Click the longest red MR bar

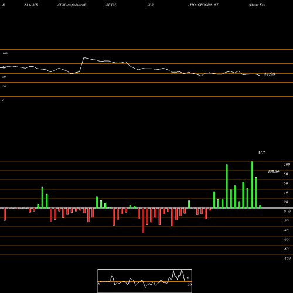coord(143,220)
